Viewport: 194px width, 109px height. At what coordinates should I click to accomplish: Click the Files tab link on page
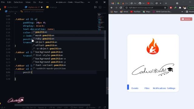147,88
